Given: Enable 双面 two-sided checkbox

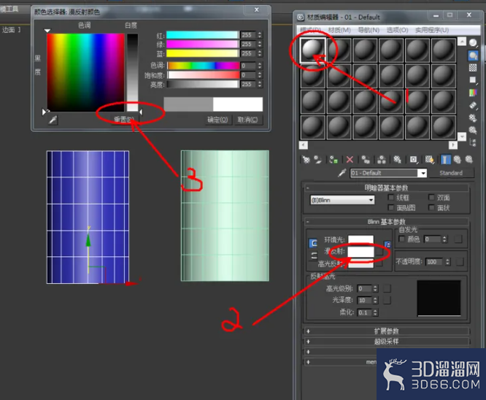Looking at the screenshot, I should point(431,198).
